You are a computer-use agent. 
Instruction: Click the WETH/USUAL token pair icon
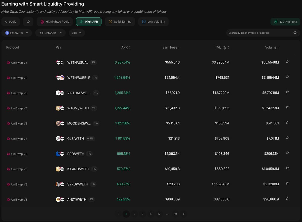tap(60, 62)
